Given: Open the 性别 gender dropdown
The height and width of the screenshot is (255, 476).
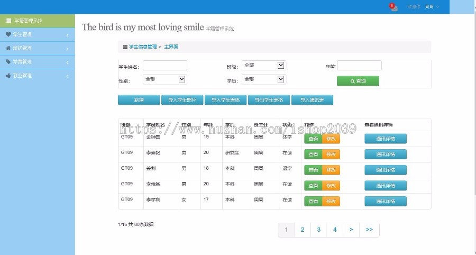Looking at the screenshot, I should click(x=165, y=79).
